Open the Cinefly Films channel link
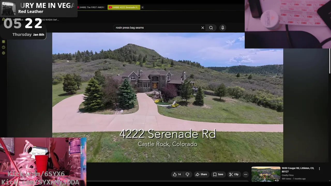The width and height of the screenshot is (331, 186). [288, 175]
